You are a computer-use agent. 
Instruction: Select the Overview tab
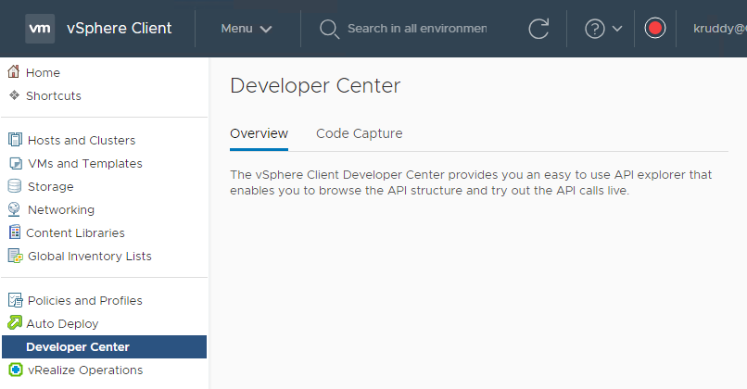pos(259,133)
